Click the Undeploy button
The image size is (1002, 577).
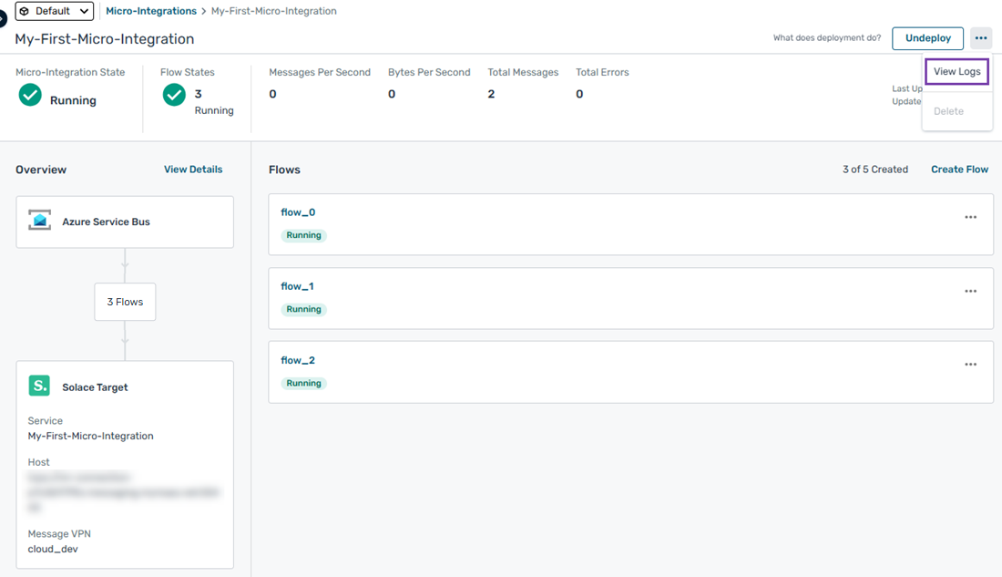pos(927,38)
